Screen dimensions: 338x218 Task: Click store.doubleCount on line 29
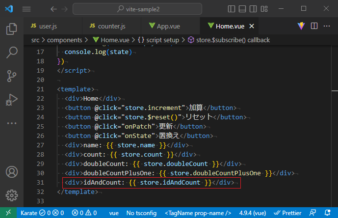(176, 164)
